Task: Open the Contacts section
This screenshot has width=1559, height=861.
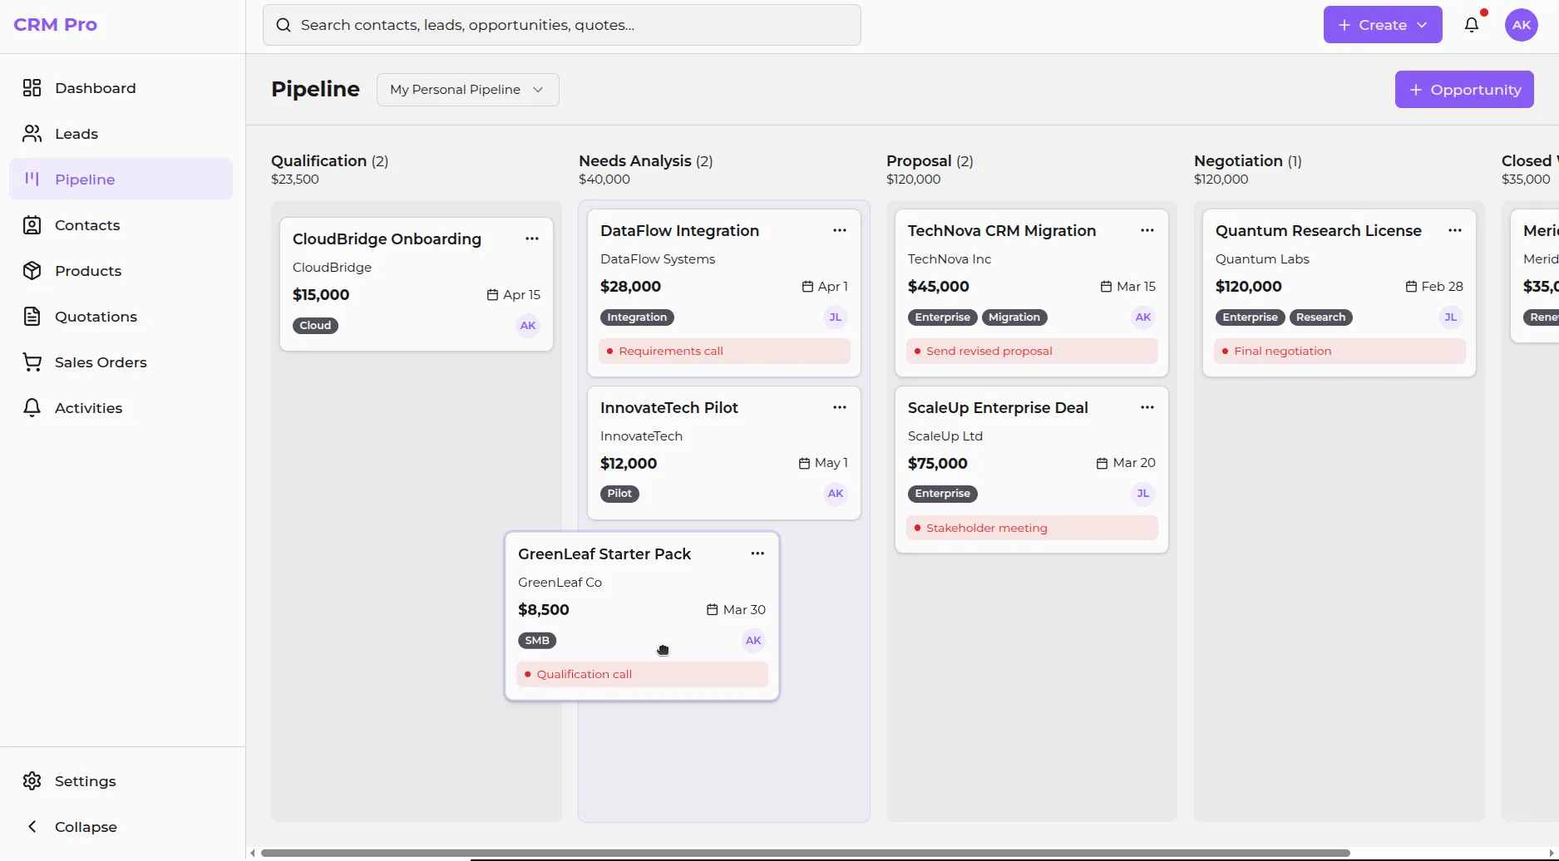Action: [86, 224]
